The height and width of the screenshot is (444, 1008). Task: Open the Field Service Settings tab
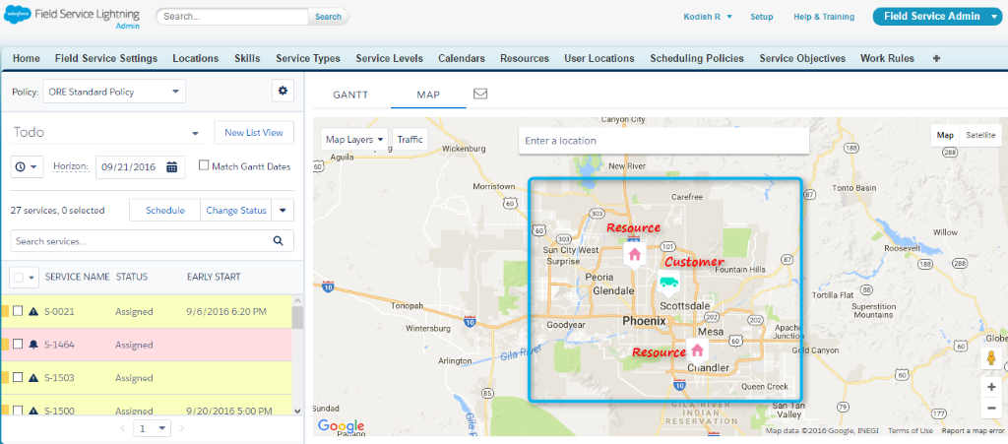[x=106, y=58]
